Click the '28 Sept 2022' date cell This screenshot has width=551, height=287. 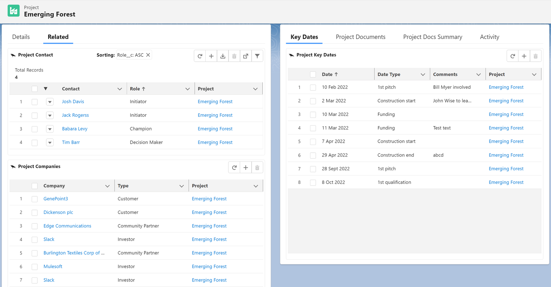click(336, 169)
